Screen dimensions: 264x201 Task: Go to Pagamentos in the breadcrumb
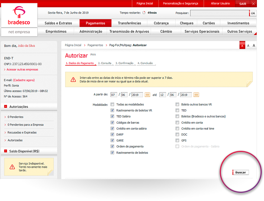(x=95, y=45)
